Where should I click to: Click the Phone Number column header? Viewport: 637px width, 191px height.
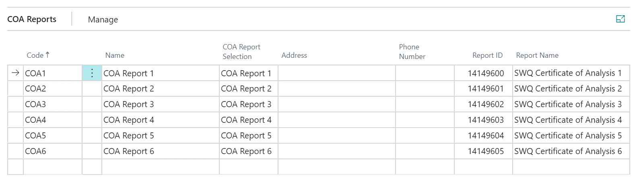(x=412, y=52)
